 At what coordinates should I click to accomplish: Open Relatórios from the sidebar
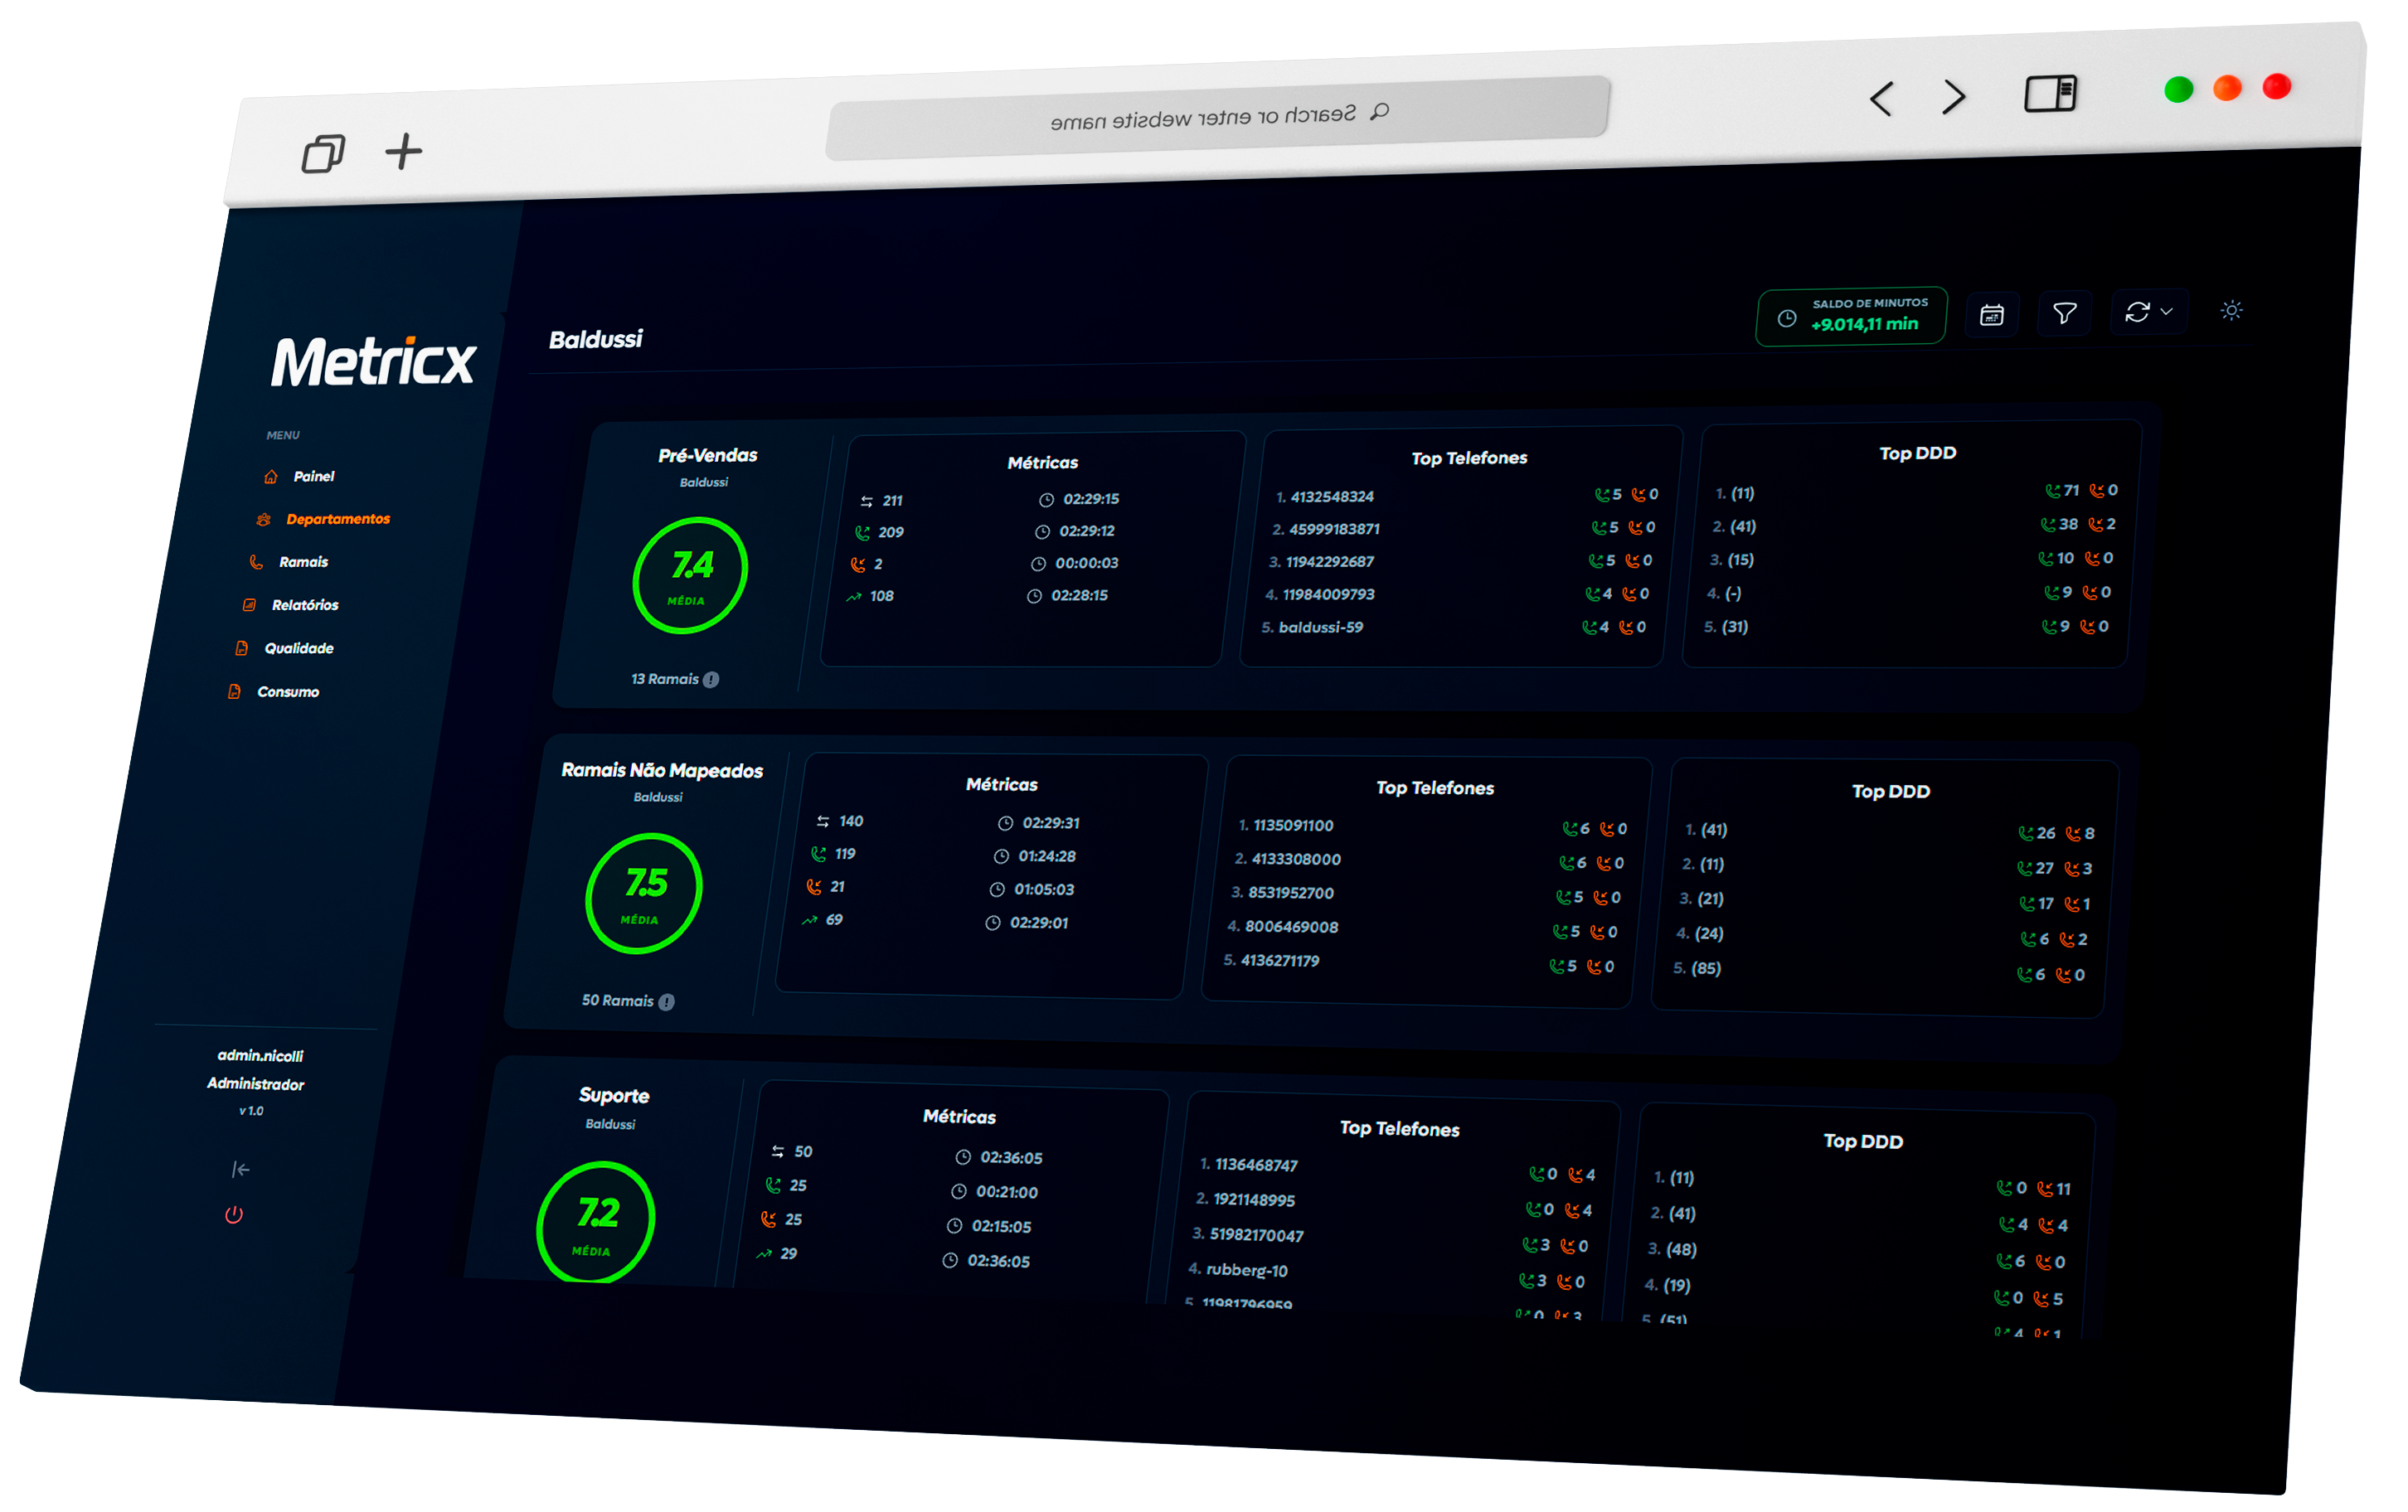click(x=304, y=605)
